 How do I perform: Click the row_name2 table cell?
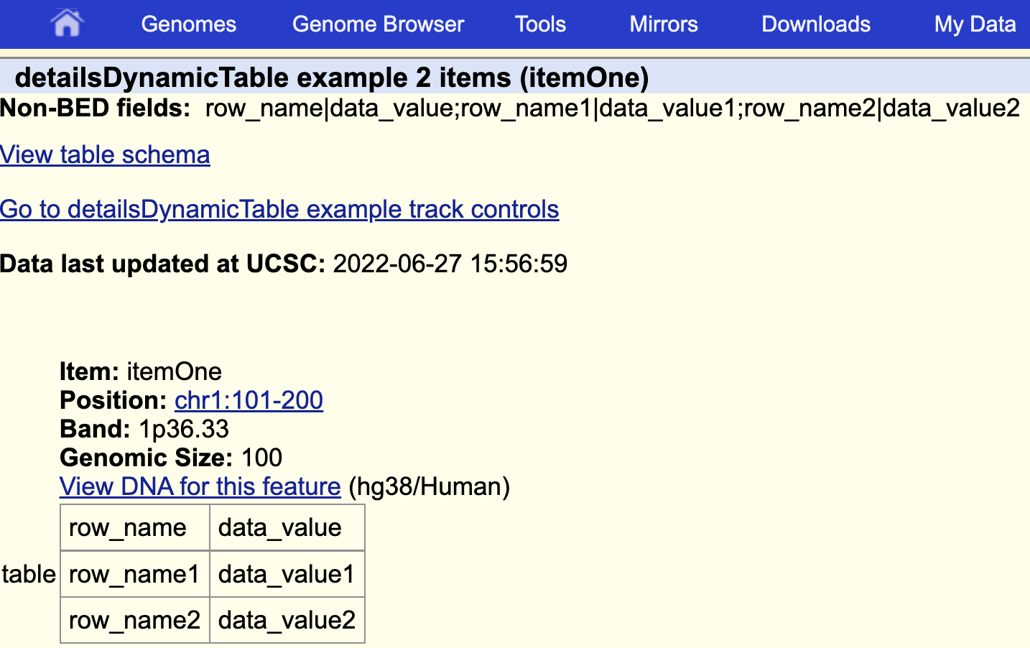pos(134,620)
